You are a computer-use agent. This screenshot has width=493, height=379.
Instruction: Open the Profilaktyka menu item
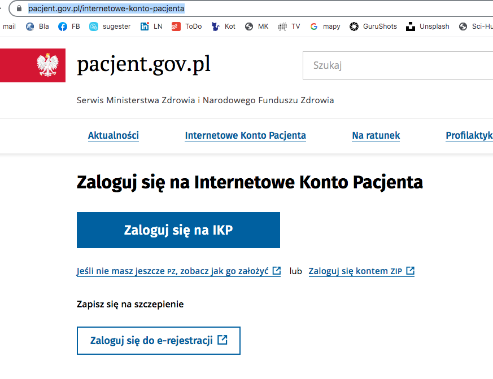tap(469, 136)
